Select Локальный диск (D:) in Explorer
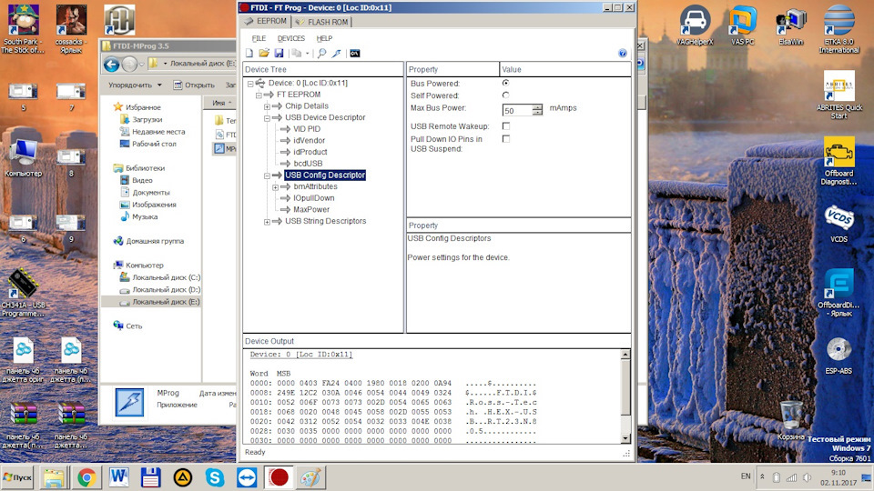 [166, 289]
